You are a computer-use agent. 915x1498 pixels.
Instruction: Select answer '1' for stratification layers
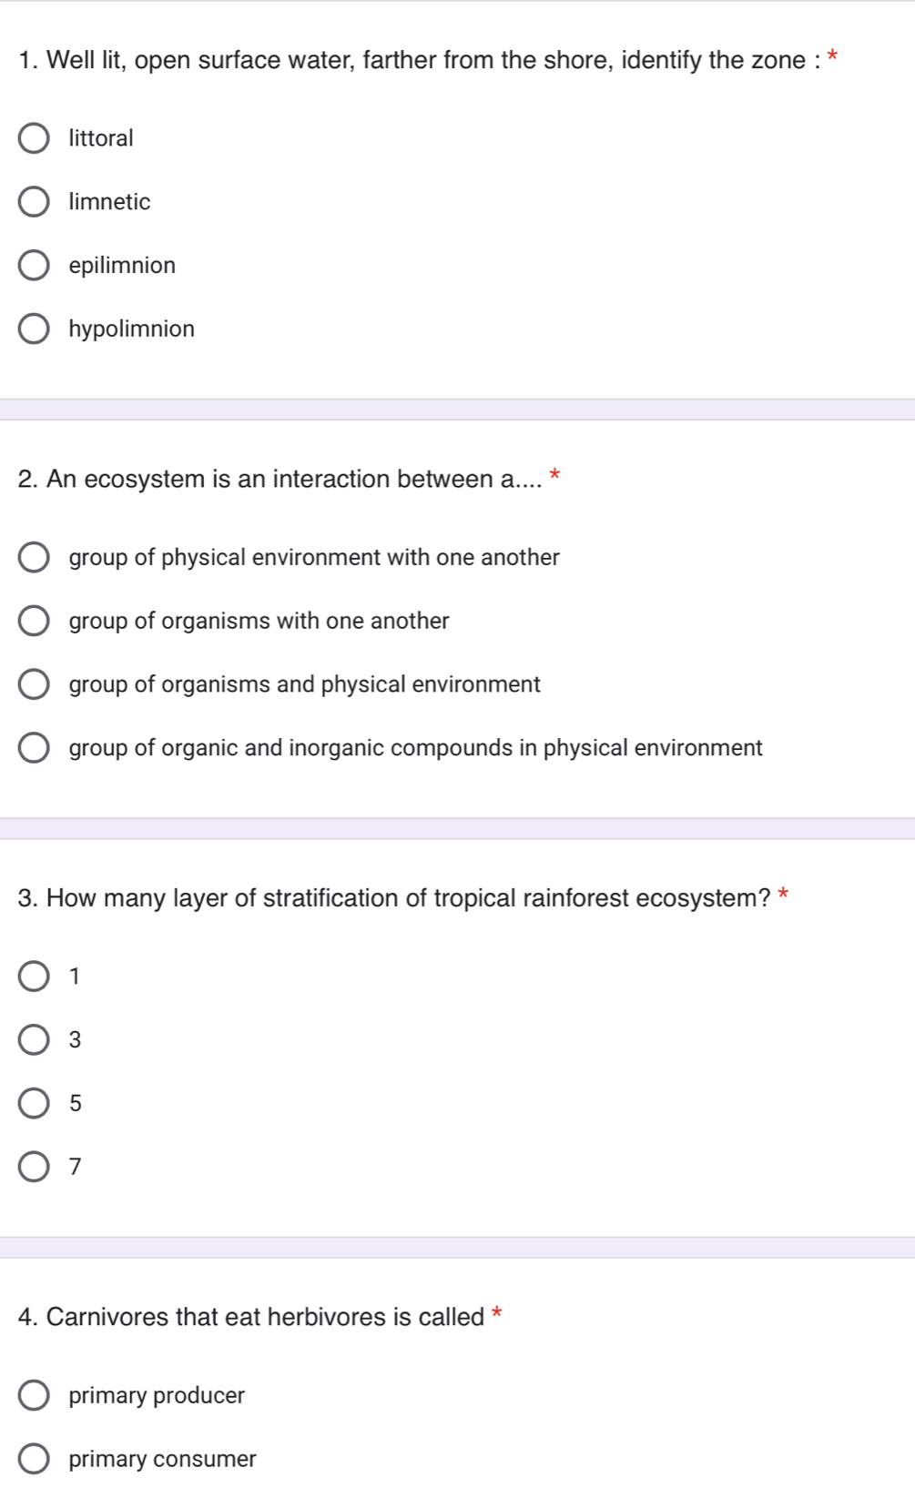point(35,977)
